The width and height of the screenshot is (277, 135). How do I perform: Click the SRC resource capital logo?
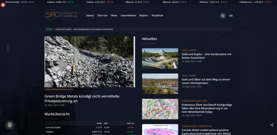pyautogui.click(x=61, y=14)
